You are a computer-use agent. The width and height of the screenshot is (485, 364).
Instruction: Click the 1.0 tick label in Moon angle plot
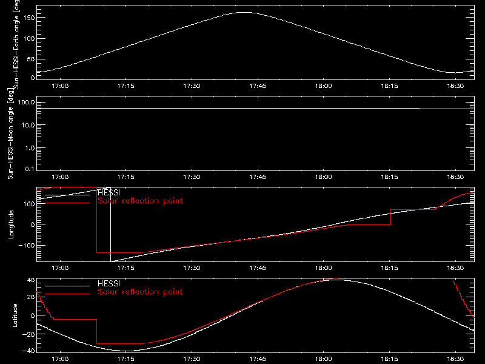30,148
